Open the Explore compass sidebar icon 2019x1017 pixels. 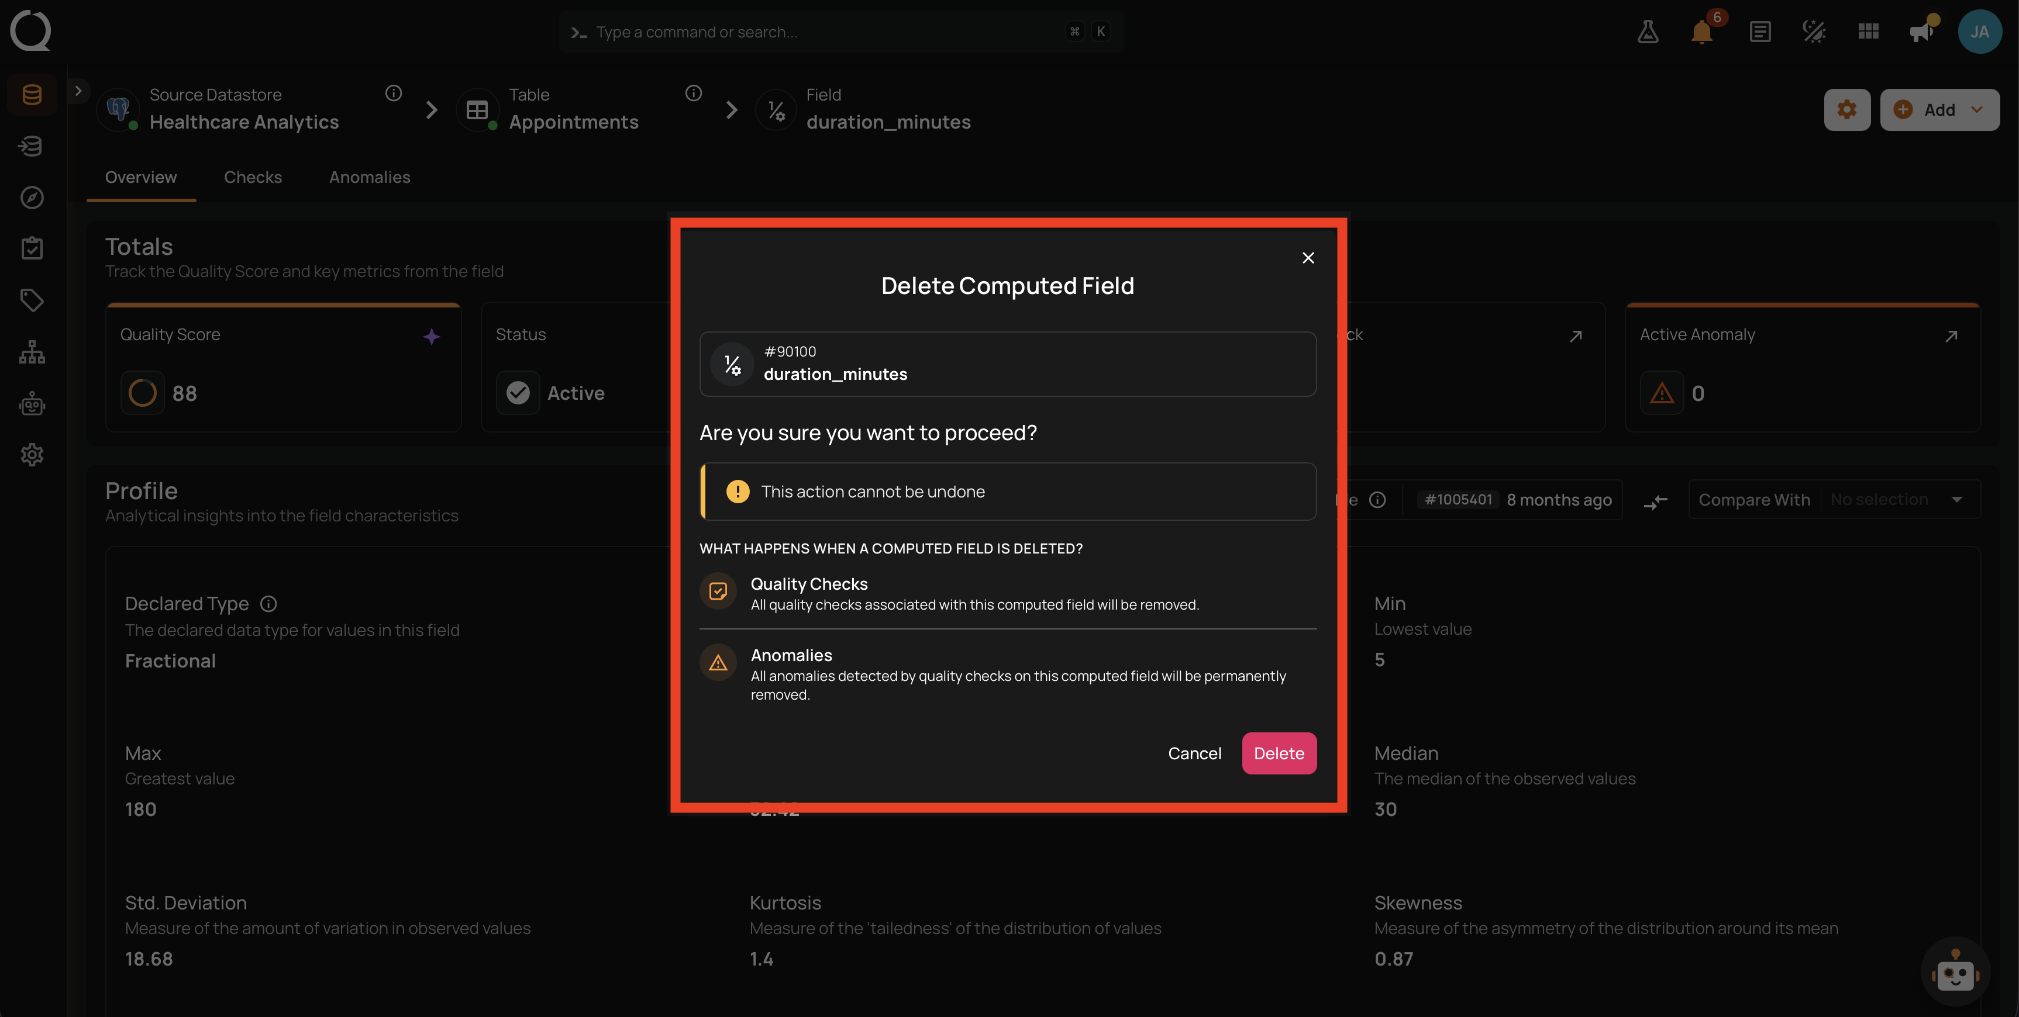tap(32, 196)
